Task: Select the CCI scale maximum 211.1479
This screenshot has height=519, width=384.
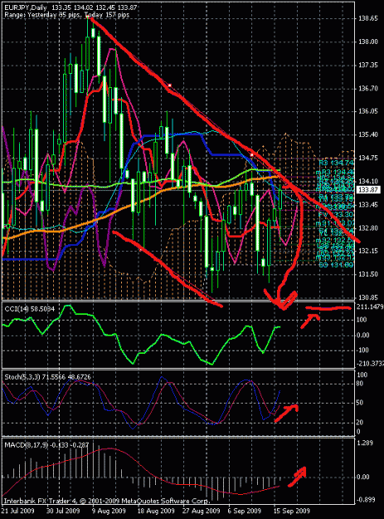Action: pyautogui.click(x=370, y=307)
